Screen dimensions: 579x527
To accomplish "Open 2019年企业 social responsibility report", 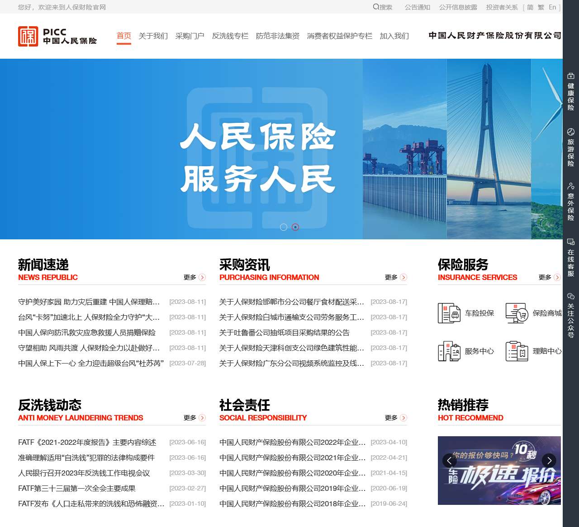I will click(293, 488).
